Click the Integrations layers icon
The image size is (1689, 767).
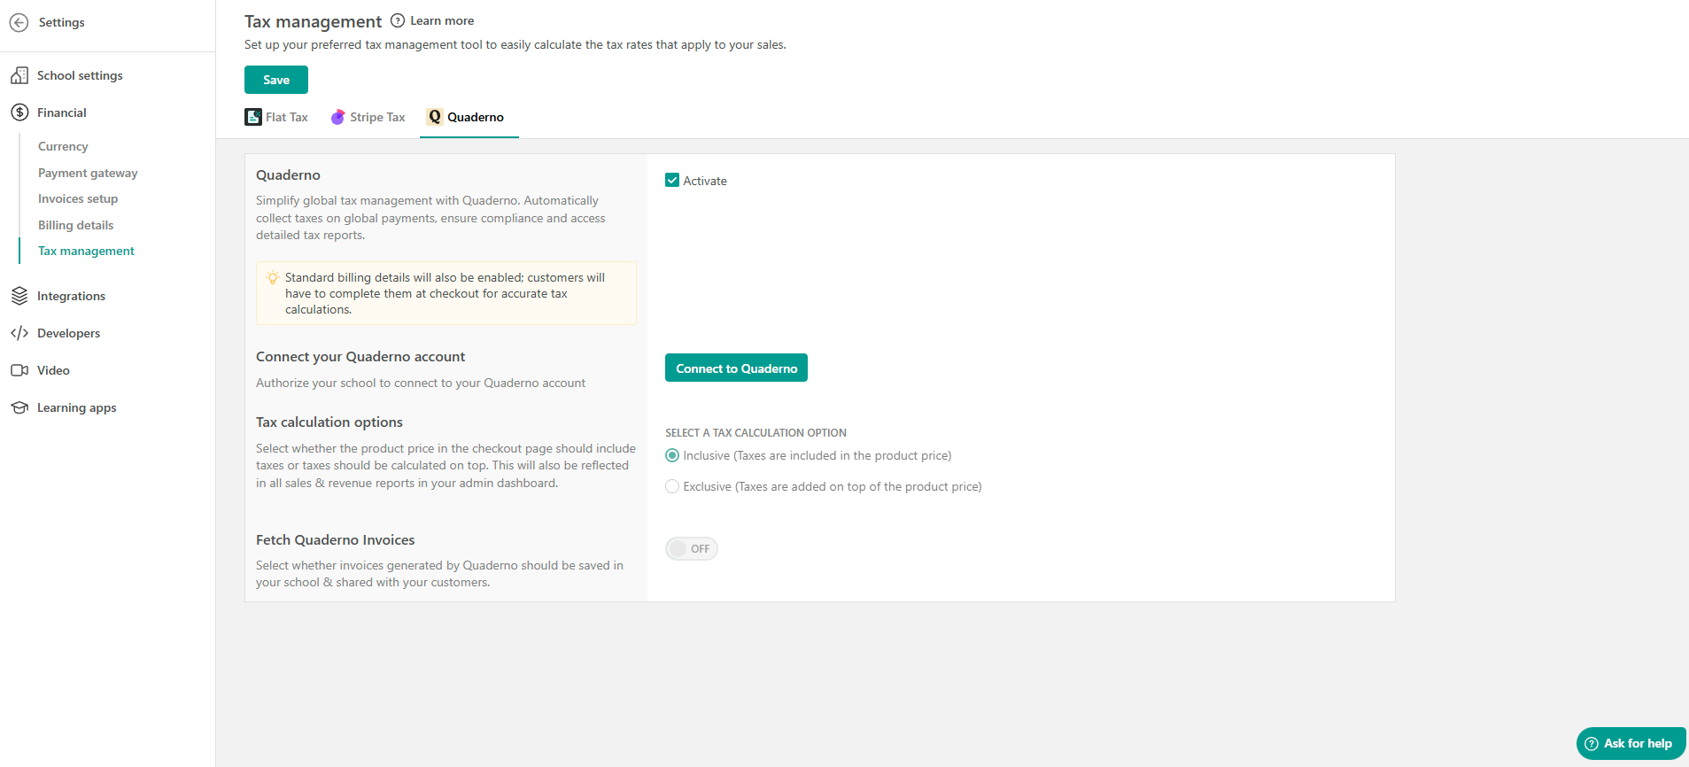click(19, 296)
